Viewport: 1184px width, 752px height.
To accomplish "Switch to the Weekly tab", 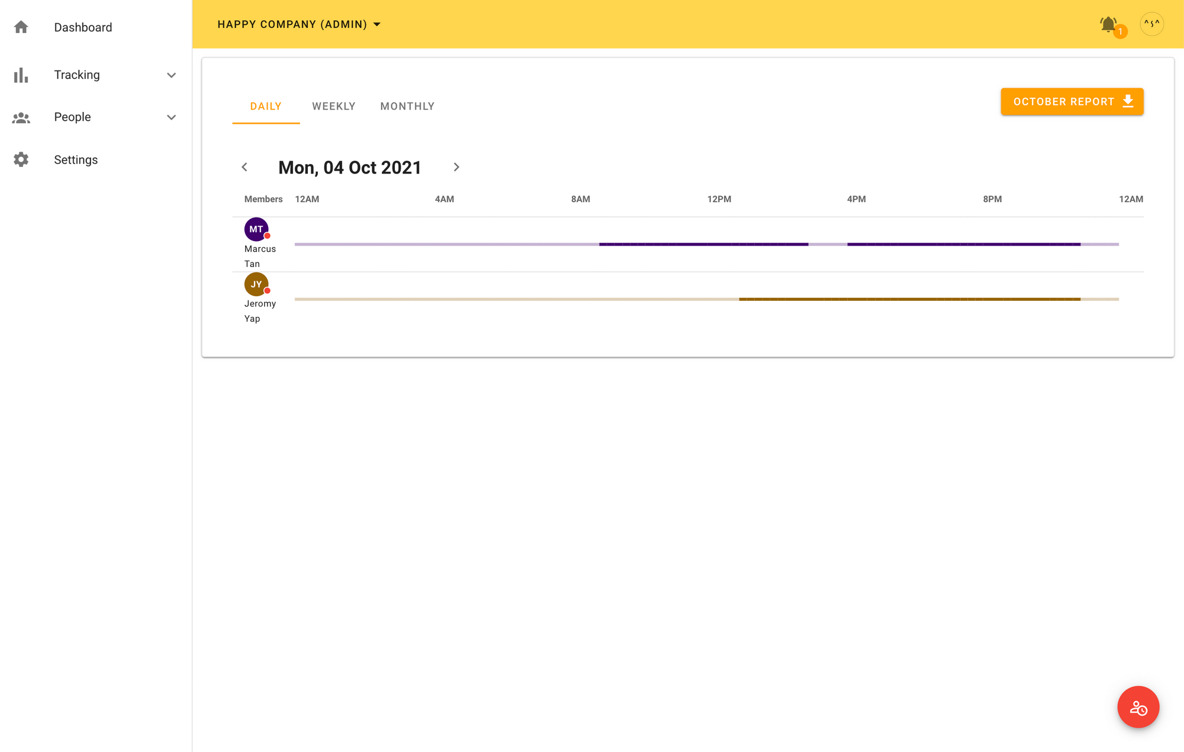I will point(334,105).
